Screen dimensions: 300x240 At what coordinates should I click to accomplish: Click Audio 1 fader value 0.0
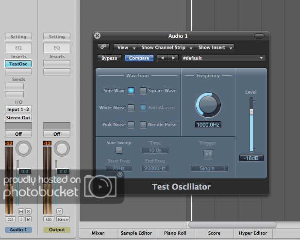coord(25,172)
